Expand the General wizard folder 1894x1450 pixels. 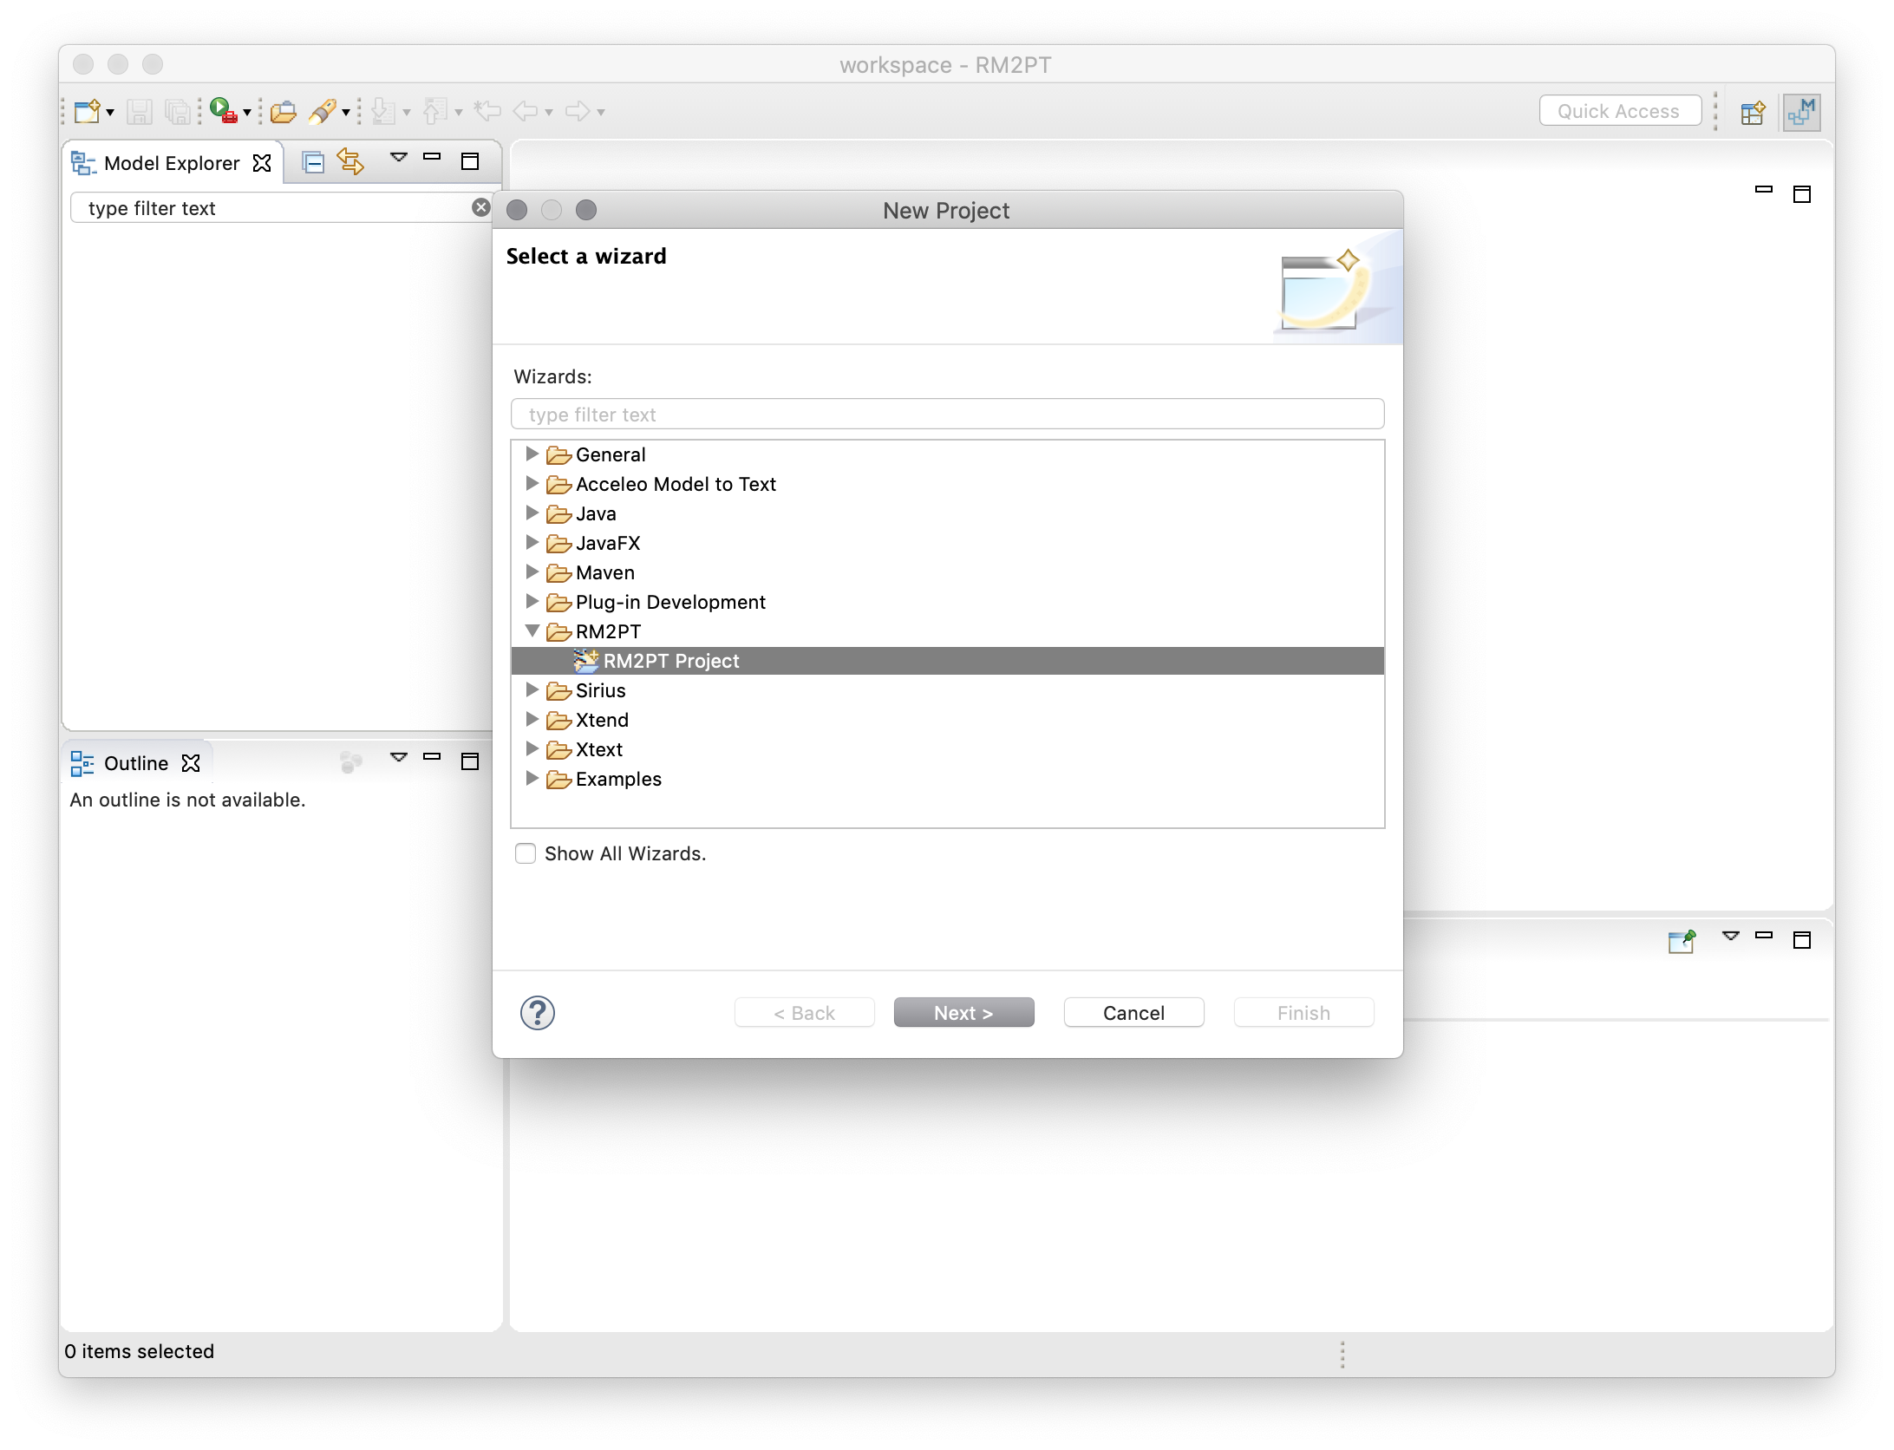click(532, 454)
